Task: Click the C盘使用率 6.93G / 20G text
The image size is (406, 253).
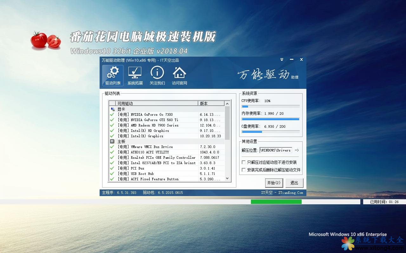Action: tap(263, 126)
